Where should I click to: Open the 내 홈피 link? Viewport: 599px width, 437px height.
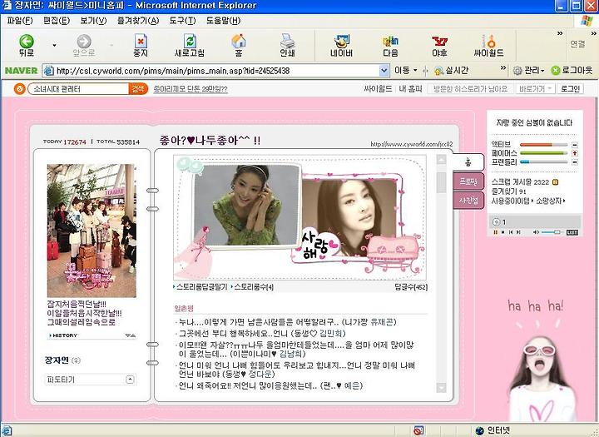(411, 89)
